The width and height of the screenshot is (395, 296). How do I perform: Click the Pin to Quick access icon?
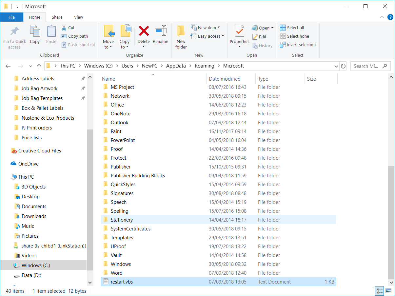(14, 31)
